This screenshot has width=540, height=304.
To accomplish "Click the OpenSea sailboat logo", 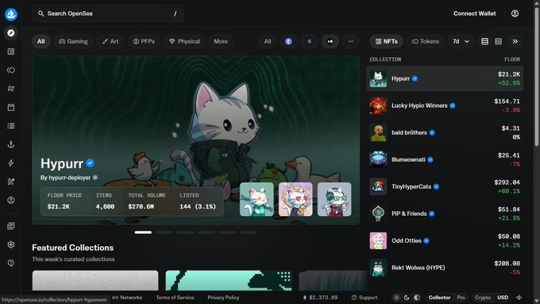I will pos(11,14).
